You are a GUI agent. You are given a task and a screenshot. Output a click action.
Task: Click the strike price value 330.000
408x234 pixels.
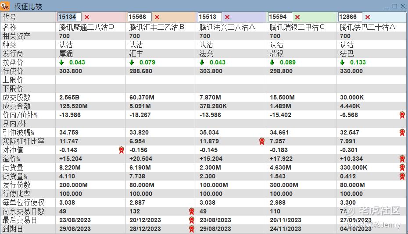click(x=351, y=71)
